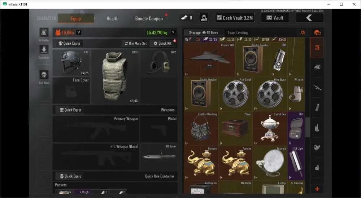The height and width of the screenshot is (198, 361).
Task: Click the Save Build download-arrow icon
Action: [x=44, y=49]
